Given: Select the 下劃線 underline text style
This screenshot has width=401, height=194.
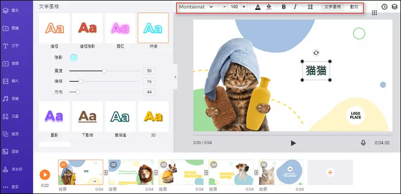Looking at the screenshot, I should 87,116.
